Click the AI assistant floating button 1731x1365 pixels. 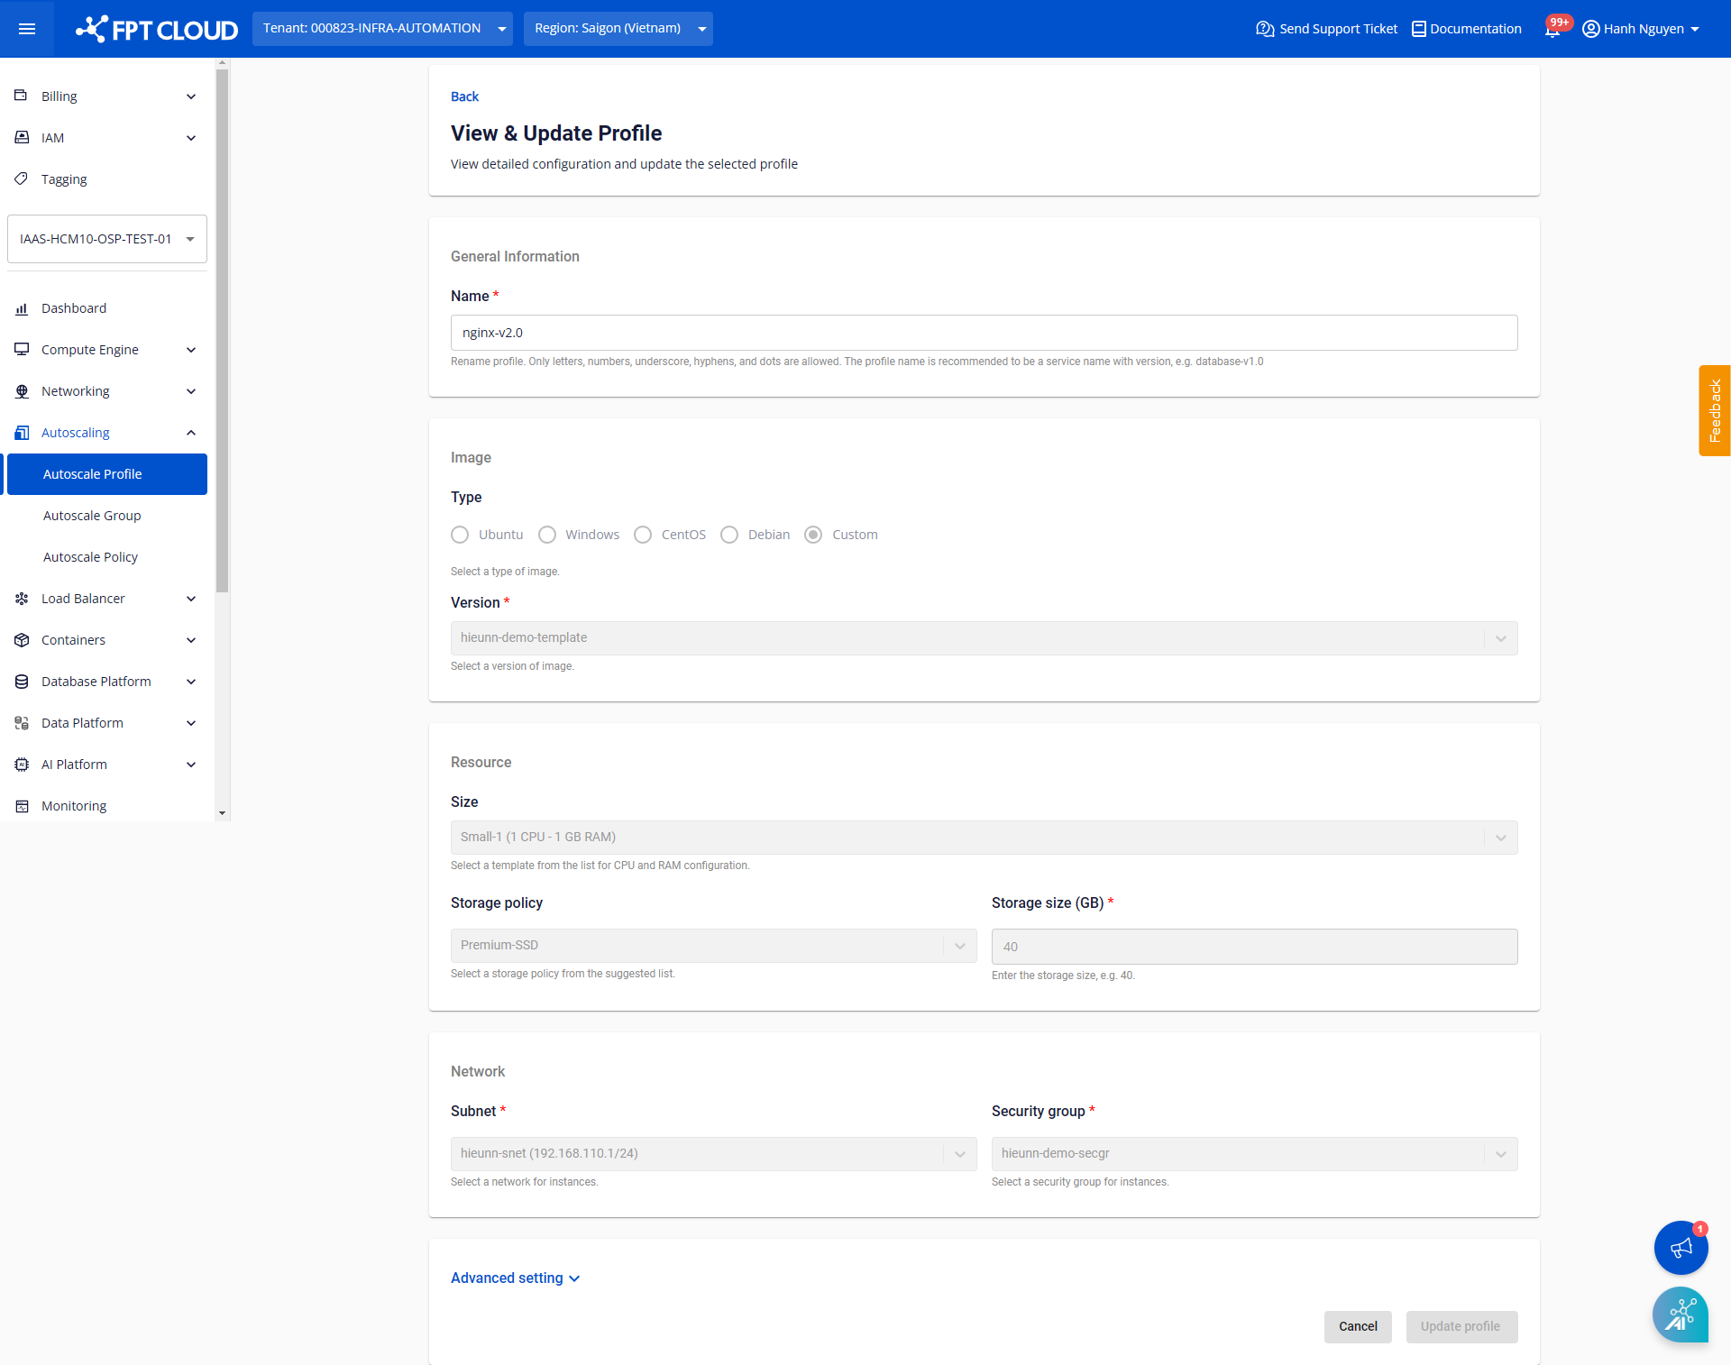[x=1681, y=1315]
